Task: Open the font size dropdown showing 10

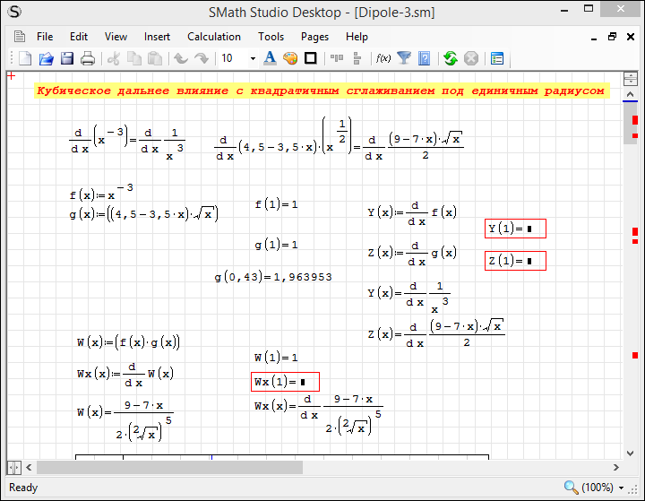Action: tap(253, 59)
